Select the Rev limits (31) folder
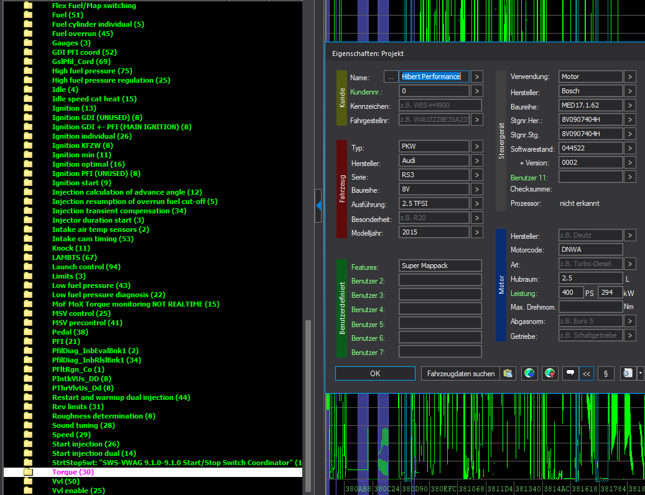This screenshot has width=645, height=495. tap(78, 407)
